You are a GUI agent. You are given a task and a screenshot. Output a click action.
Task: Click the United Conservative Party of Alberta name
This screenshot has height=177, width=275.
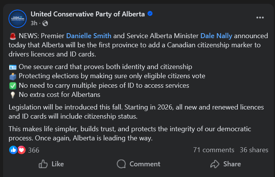tap(88, 14)
